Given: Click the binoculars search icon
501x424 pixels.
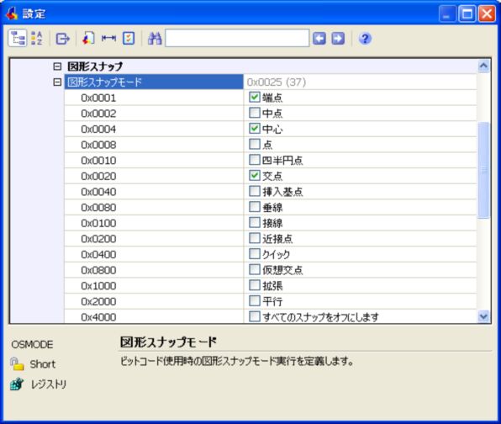Looking at the screenshot, I should (x=155, y=39).
